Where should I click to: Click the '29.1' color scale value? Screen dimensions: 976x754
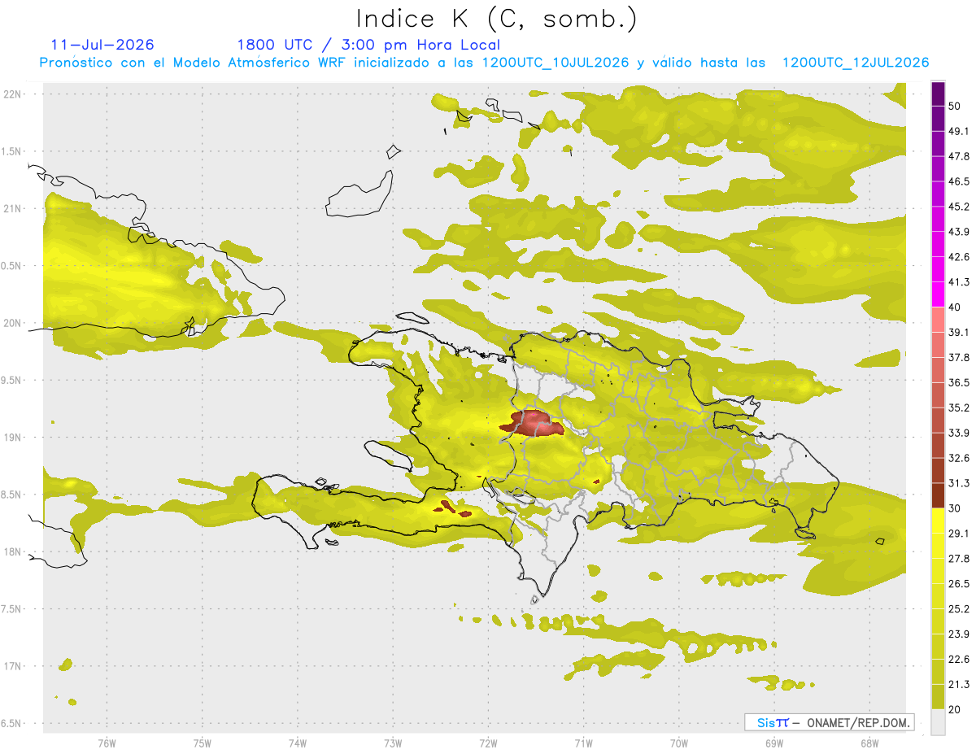tap(959, 534)
